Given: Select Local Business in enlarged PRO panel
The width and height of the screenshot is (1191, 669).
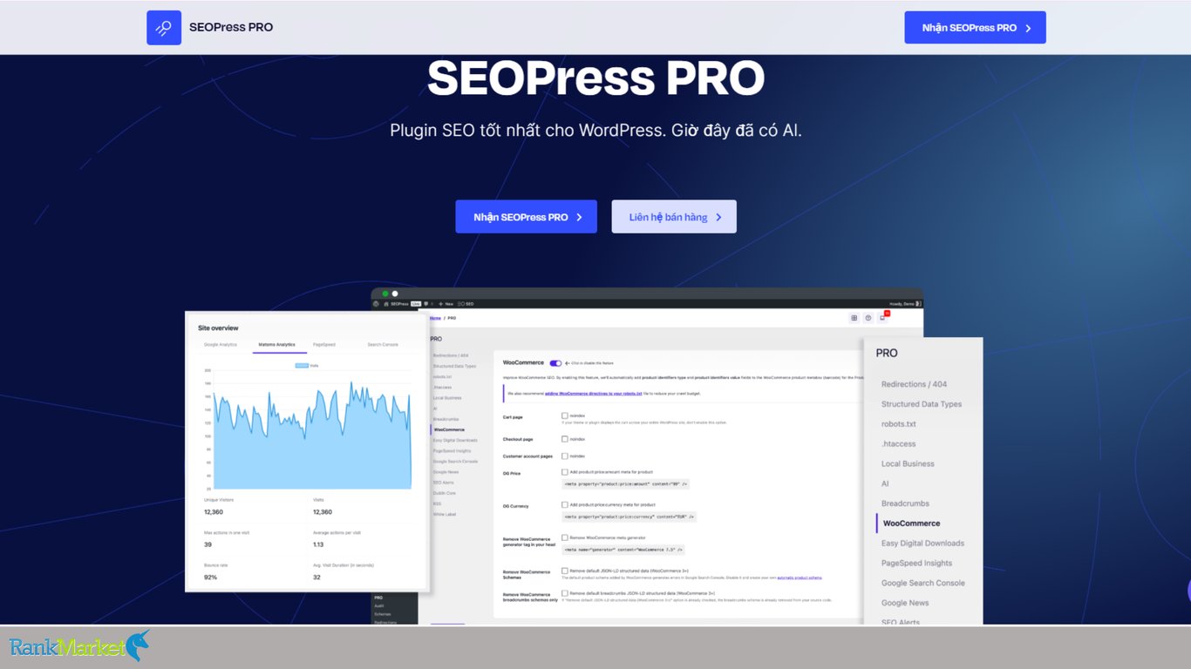Looking at the screenshot, I should pos(908,463).
